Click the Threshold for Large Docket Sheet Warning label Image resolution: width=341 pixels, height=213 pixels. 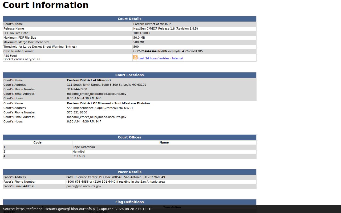40,47
